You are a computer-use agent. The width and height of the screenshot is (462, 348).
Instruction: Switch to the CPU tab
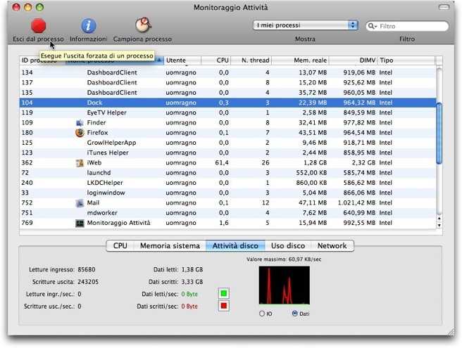[x=120, y=246]
